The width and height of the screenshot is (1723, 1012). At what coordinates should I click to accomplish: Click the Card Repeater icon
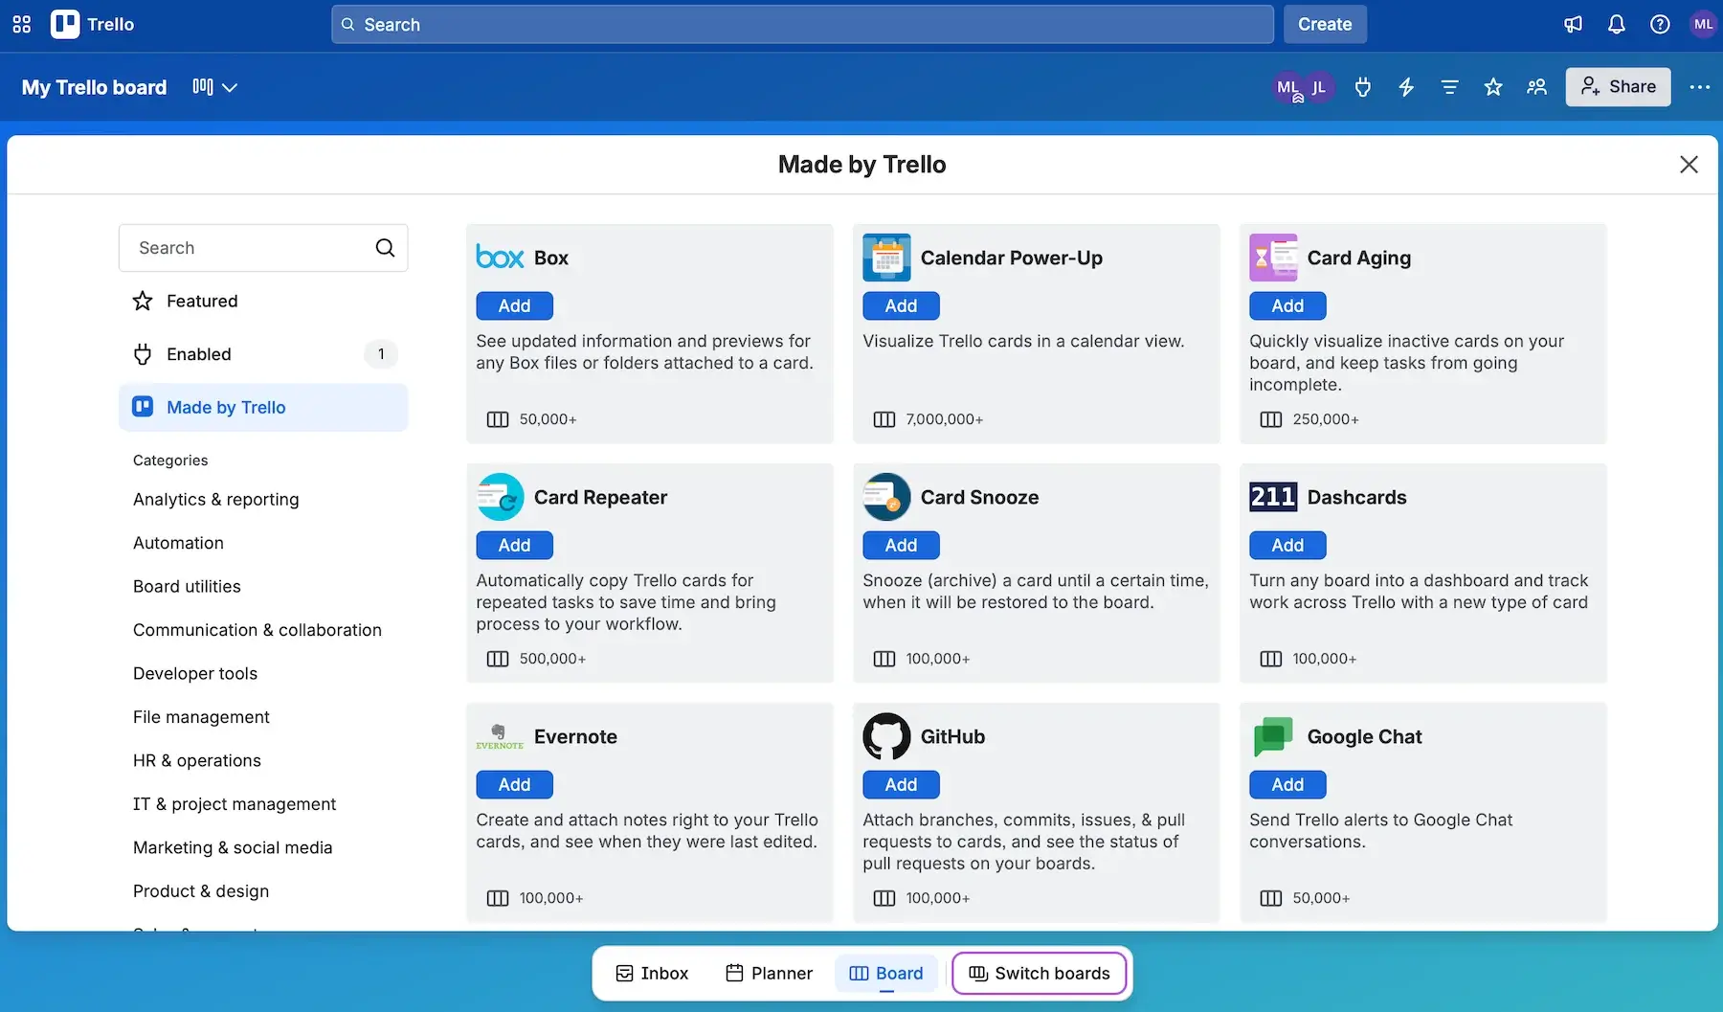tap(500, 497)
